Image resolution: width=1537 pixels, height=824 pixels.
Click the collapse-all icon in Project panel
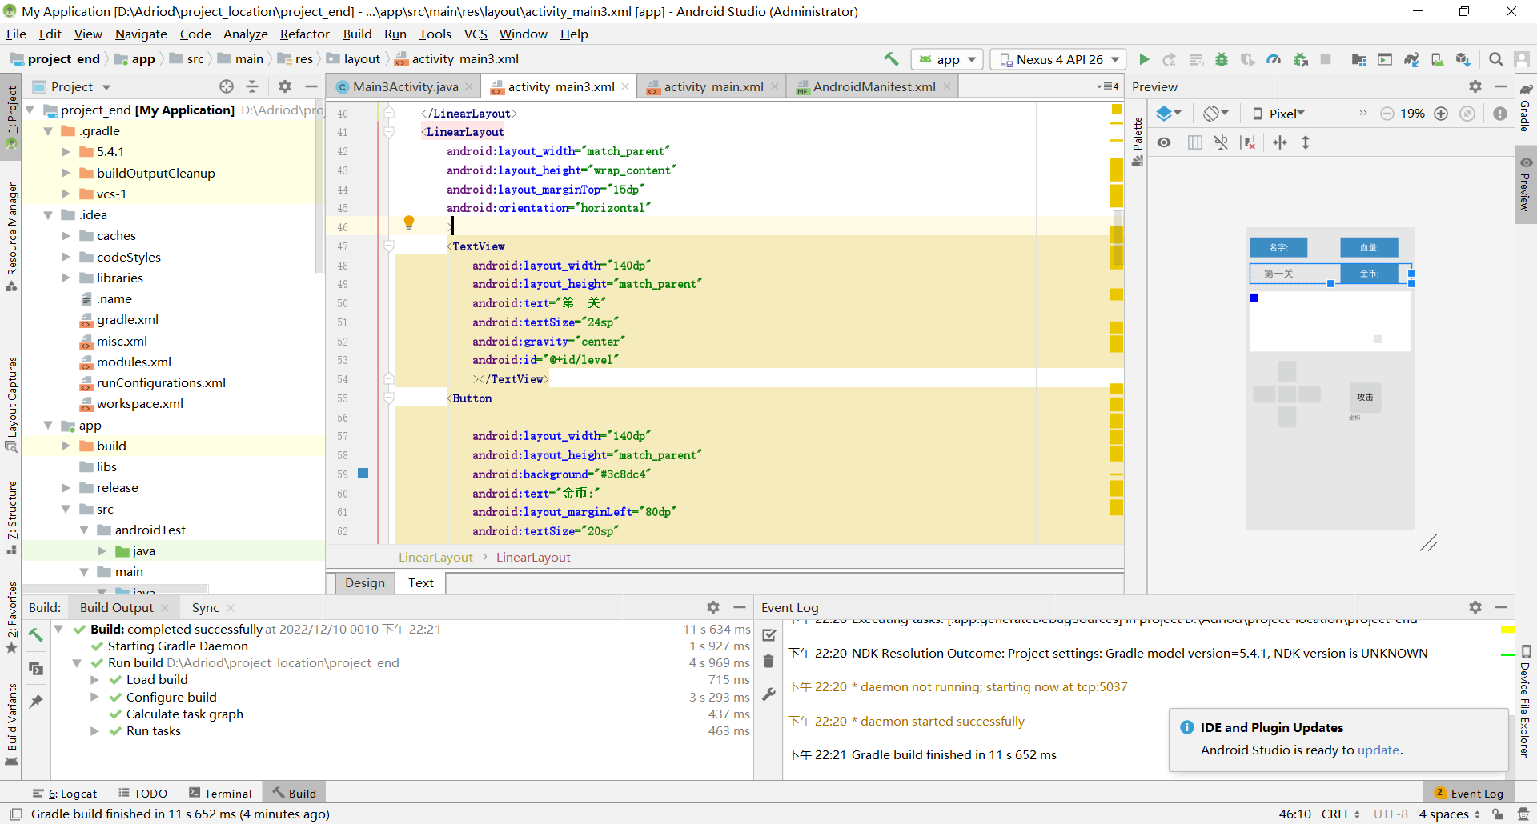[x=252, y=86]
